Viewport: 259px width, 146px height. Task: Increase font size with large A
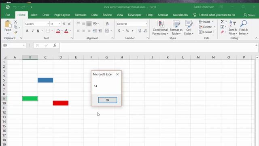point(64,24)
